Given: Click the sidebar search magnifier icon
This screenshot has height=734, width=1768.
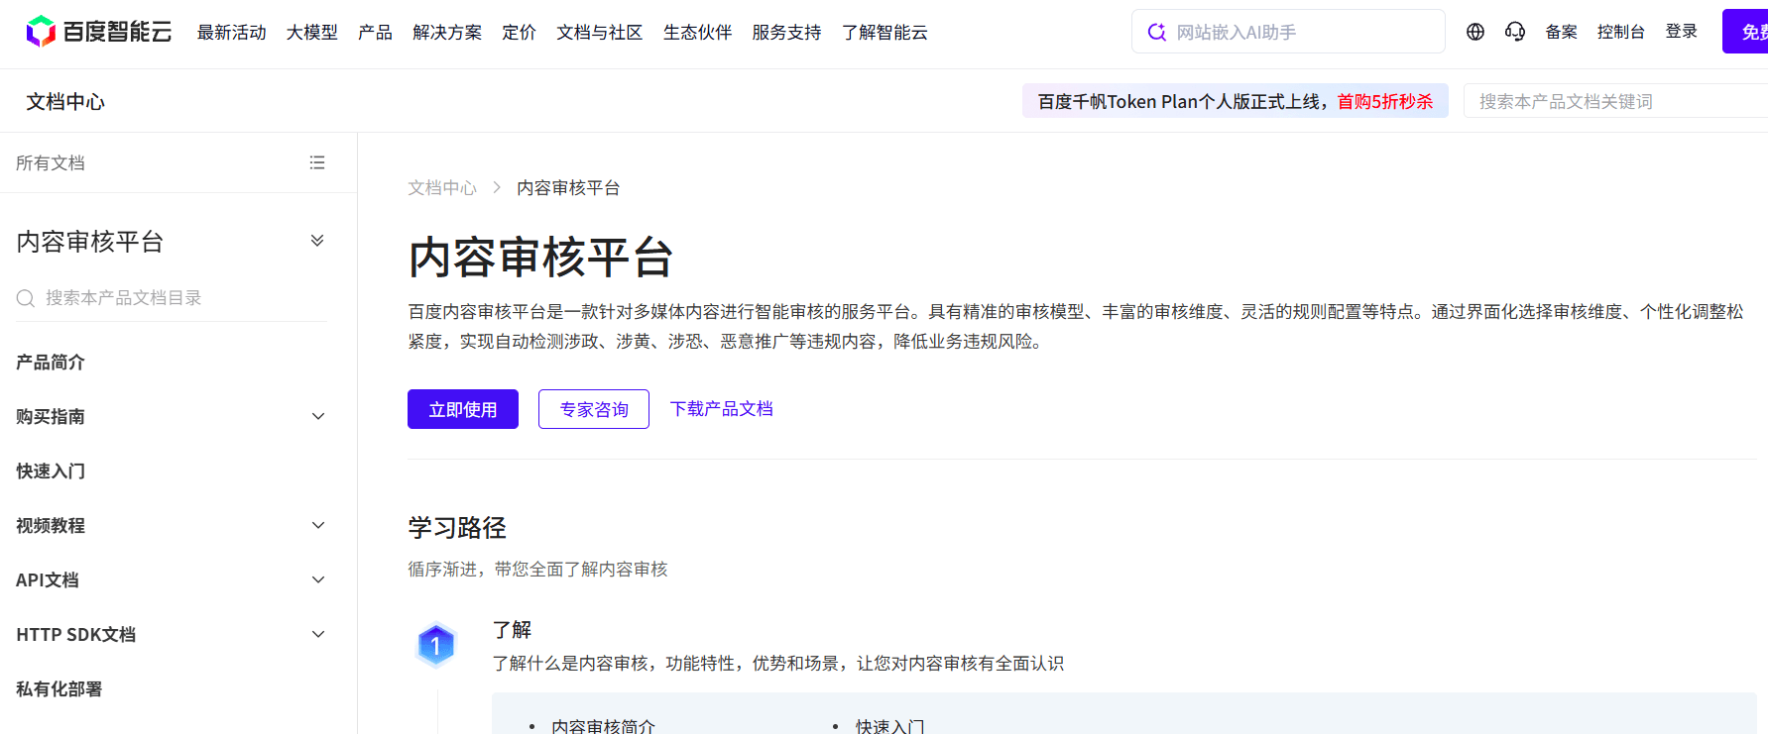Looking at the screenshot, I should coord(26,298).
